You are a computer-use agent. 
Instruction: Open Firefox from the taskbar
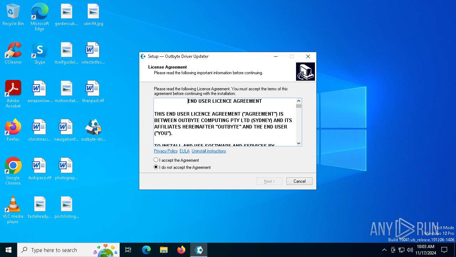181,250
